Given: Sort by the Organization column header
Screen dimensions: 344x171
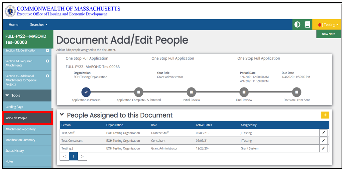Looking at the screenshot, I should (115, 125).
